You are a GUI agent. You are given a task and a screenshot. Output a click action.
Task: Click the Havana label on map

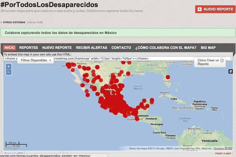pyautogui.click(x=164, y=93)
